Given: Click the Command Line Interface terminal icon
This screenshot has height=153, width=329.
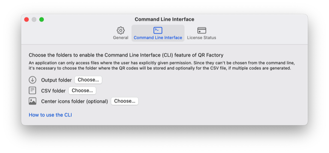Looking at the screenshot, I should point(158,31).
